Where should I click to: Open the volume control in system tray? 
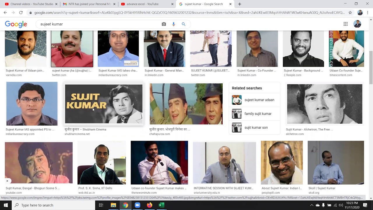pos(341,205)
